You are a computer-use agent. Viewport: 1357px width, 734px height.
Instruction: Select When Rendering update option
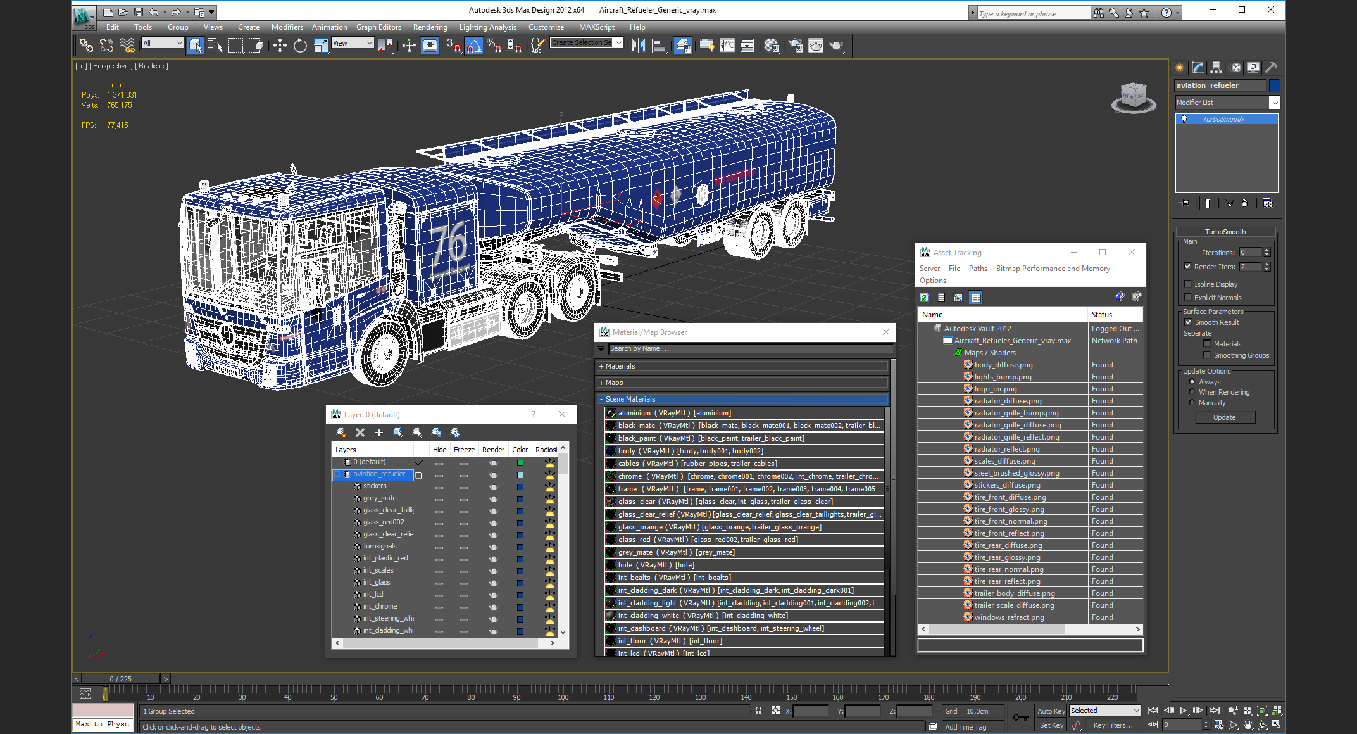point(1192,392)
